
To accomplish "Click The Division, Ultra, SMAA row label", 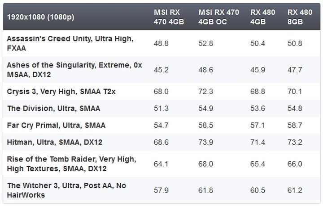I will pos(53,108).
